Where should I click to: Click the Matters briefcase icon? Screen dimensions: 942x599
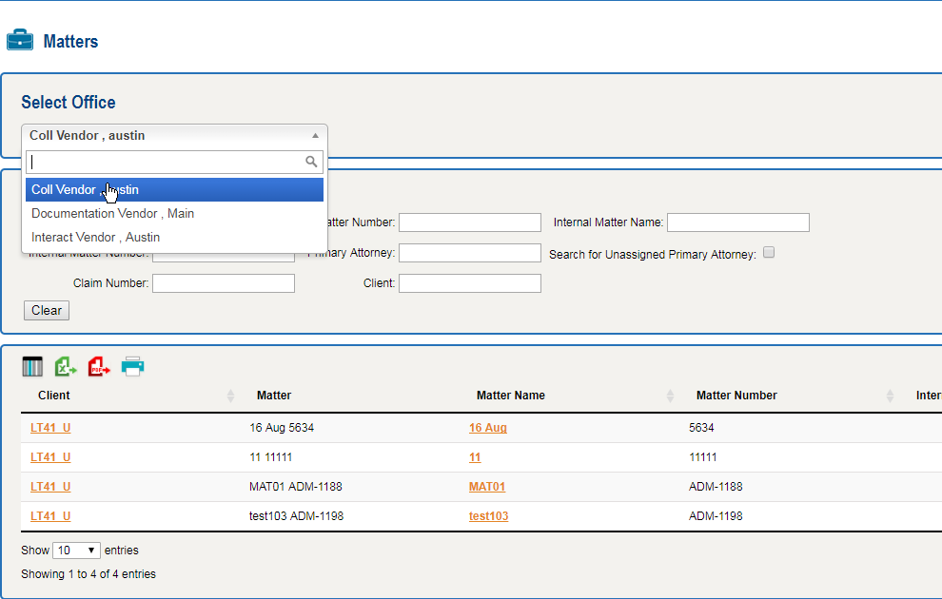coord(19,41)
